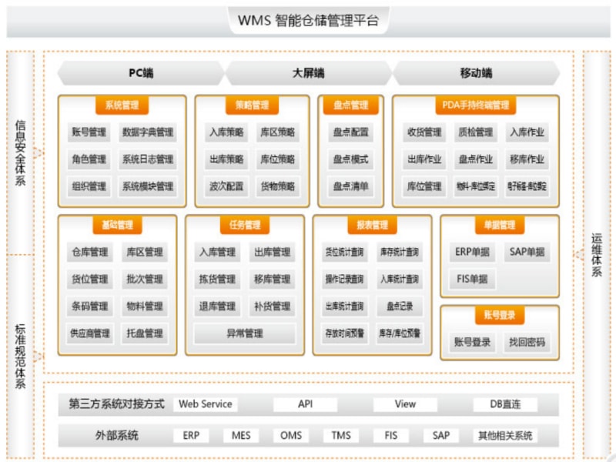This screenshot has width=616, height=462.
Task: Click the 找回密码 link
Action: click(x=527, y=342)
